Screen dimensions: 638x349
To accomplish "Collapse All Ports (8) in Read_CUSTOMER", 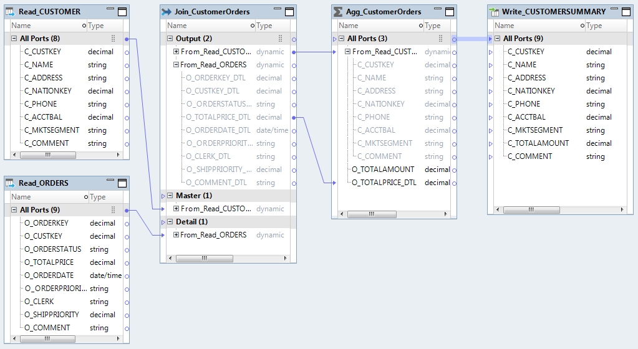I will 14,39.
